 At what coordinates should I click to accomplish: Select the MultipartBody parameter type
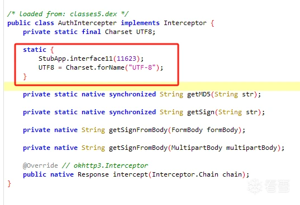197,148
